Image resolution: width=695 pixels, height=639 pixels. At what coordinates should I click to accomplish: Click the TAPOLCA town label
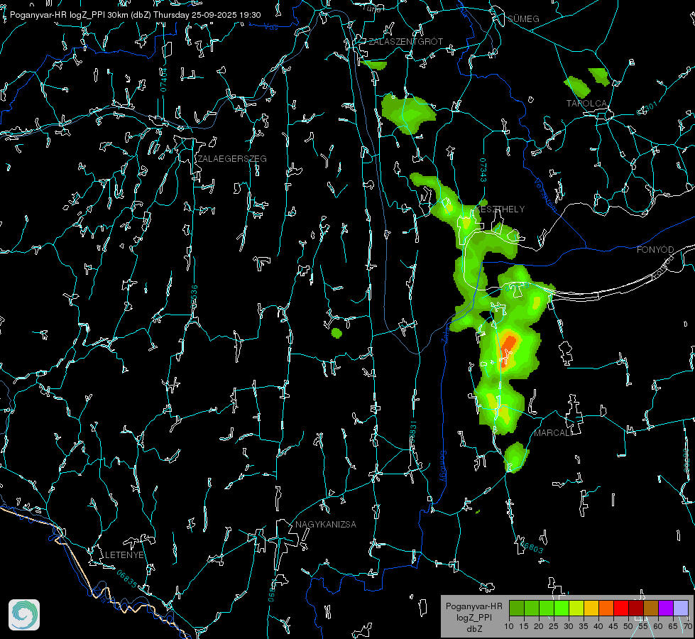pyautogui.click(x=586, y=104)
